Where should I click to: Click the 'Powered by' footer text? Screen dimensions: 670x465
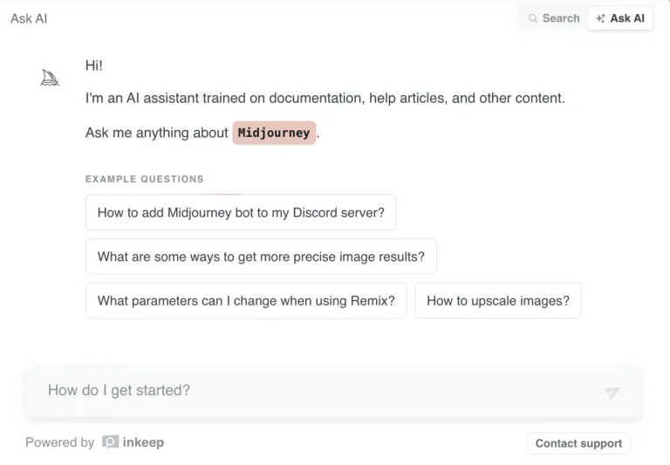tap(60, 442)
